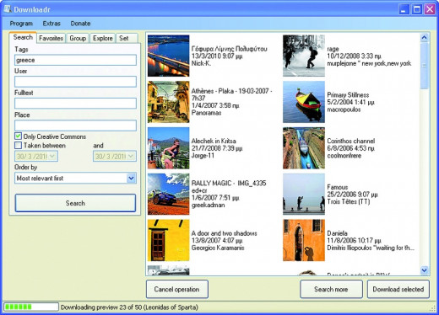Select the Daniela orange wall thumbnail
This screenshot has height=315, width=439.
coord(304,240)
